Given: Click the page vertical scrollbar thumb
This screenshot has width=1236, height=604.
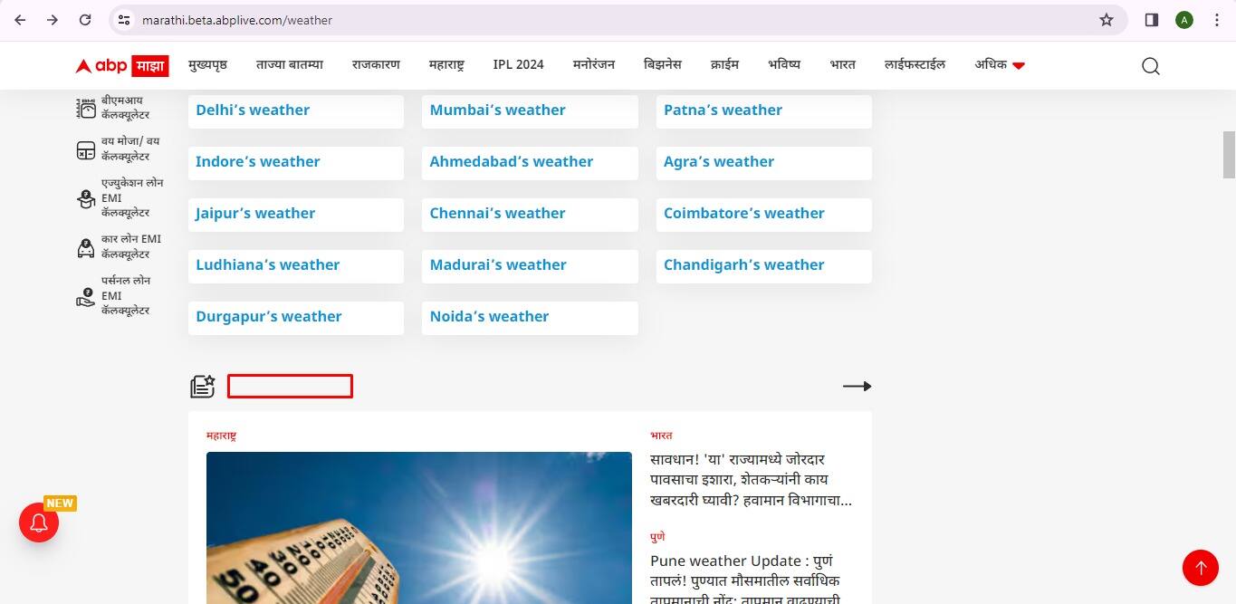Looking at the screenshot, I should [x=1229, y=155].
